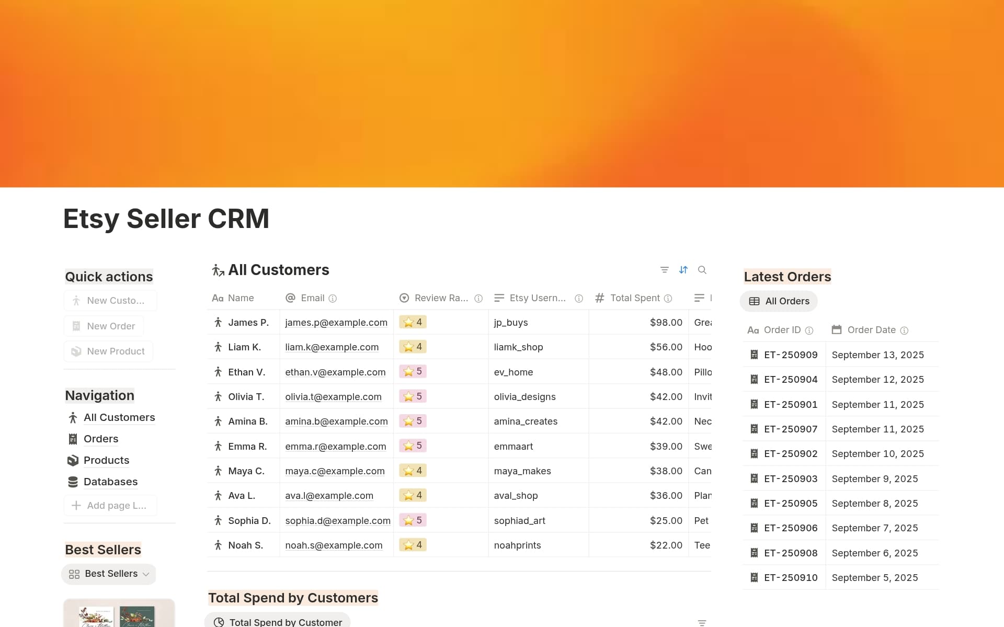The height and width of the screenshot is (627, 1004).
Task: Open order ET-250909 in Latest Orders
Action: [791, 355]
